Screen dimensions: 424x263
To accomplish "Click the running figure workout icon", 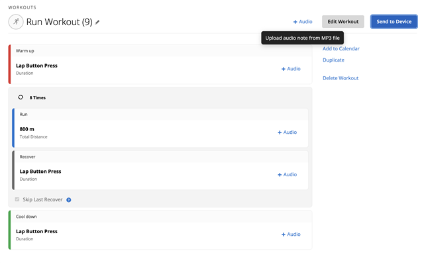I will (x=16, y=22).
